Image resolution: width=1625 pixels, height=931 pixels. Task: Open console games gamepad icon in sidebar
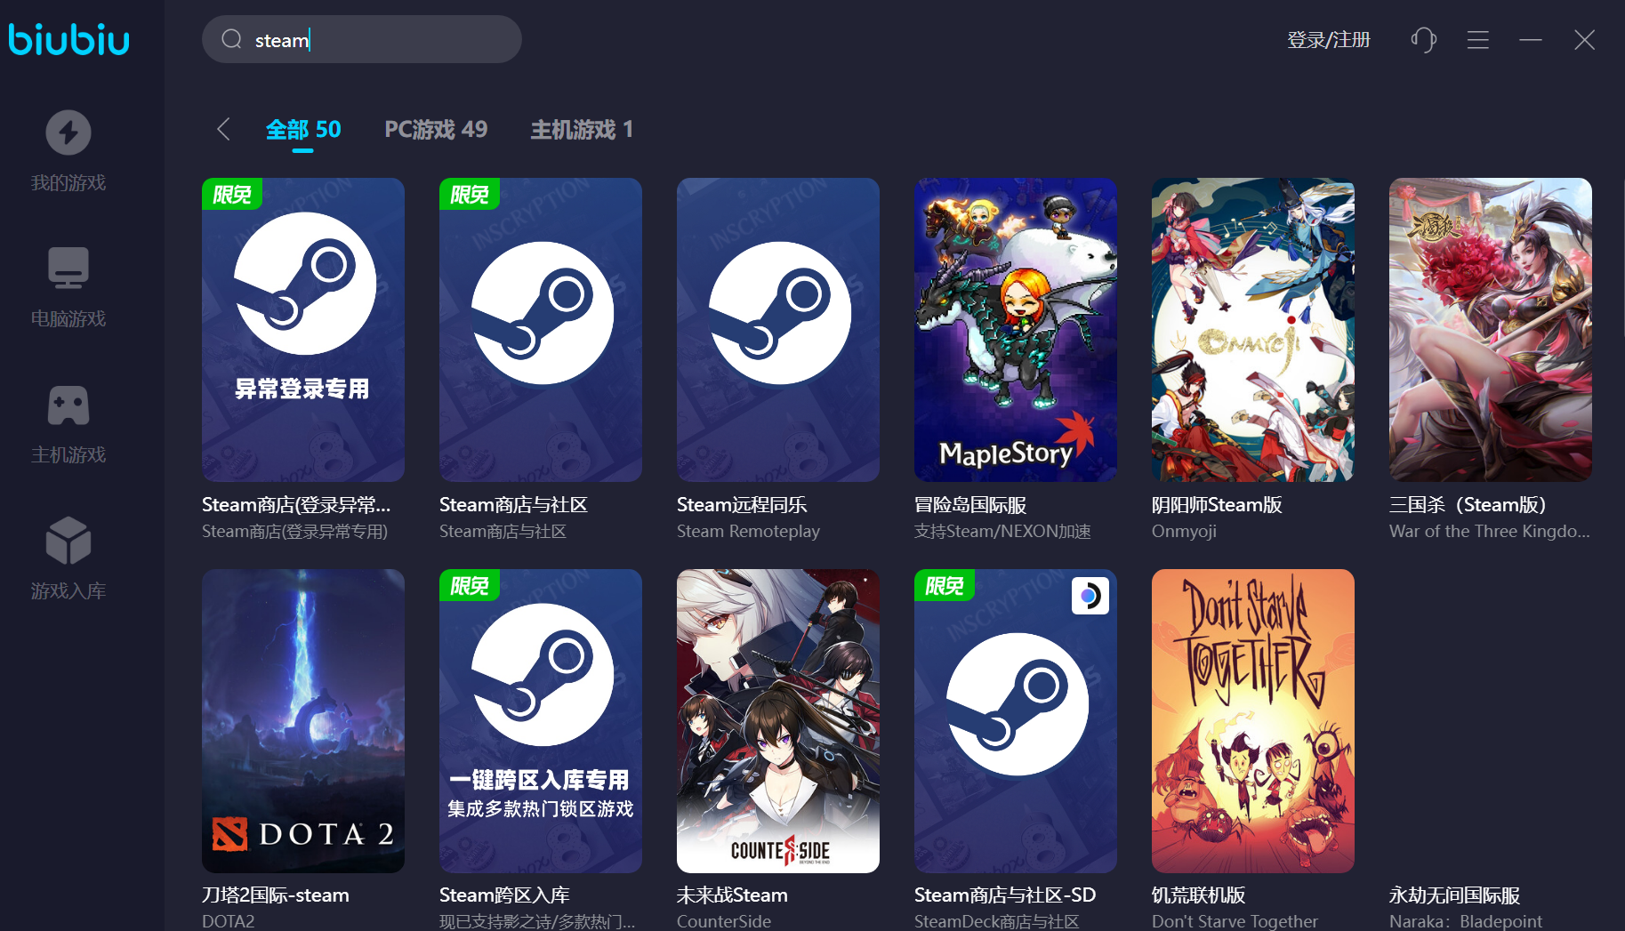click(68, 405)
